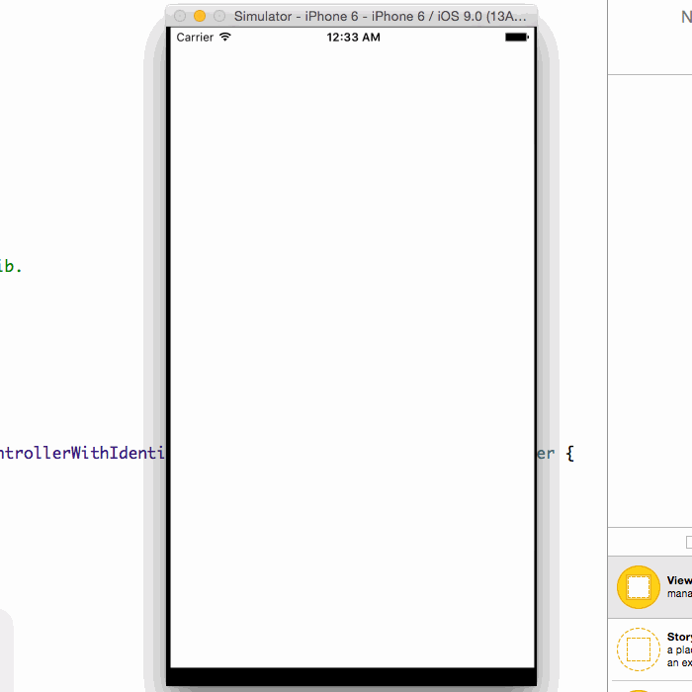Select the yellow View Controller object icon

click(638, 587)
